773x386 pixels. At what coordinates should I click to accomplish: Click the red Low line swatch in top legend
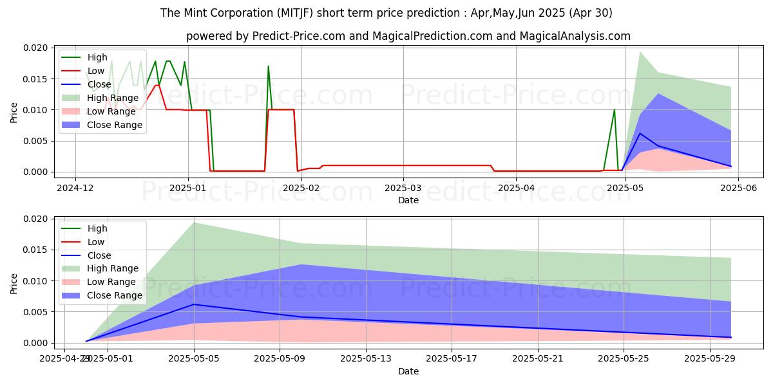point(72,71)
